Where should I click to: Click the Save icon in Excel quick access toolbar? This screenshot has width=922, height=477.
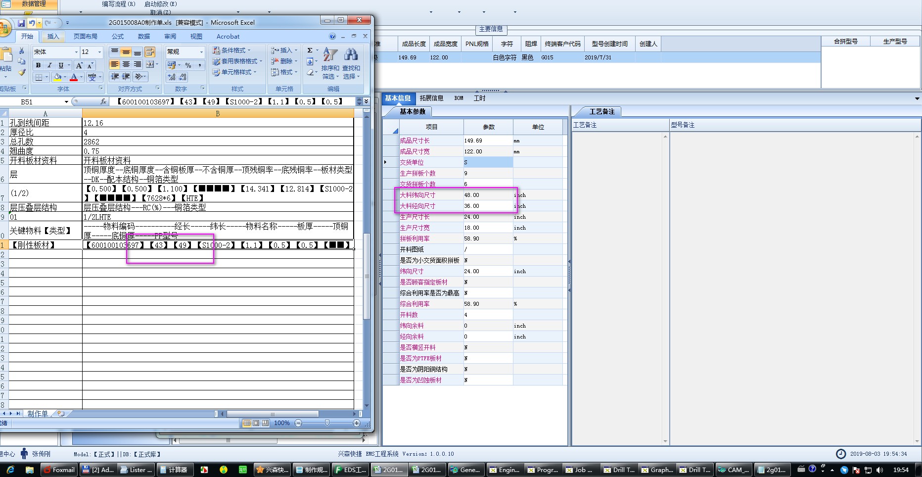(x=21, y=23)
